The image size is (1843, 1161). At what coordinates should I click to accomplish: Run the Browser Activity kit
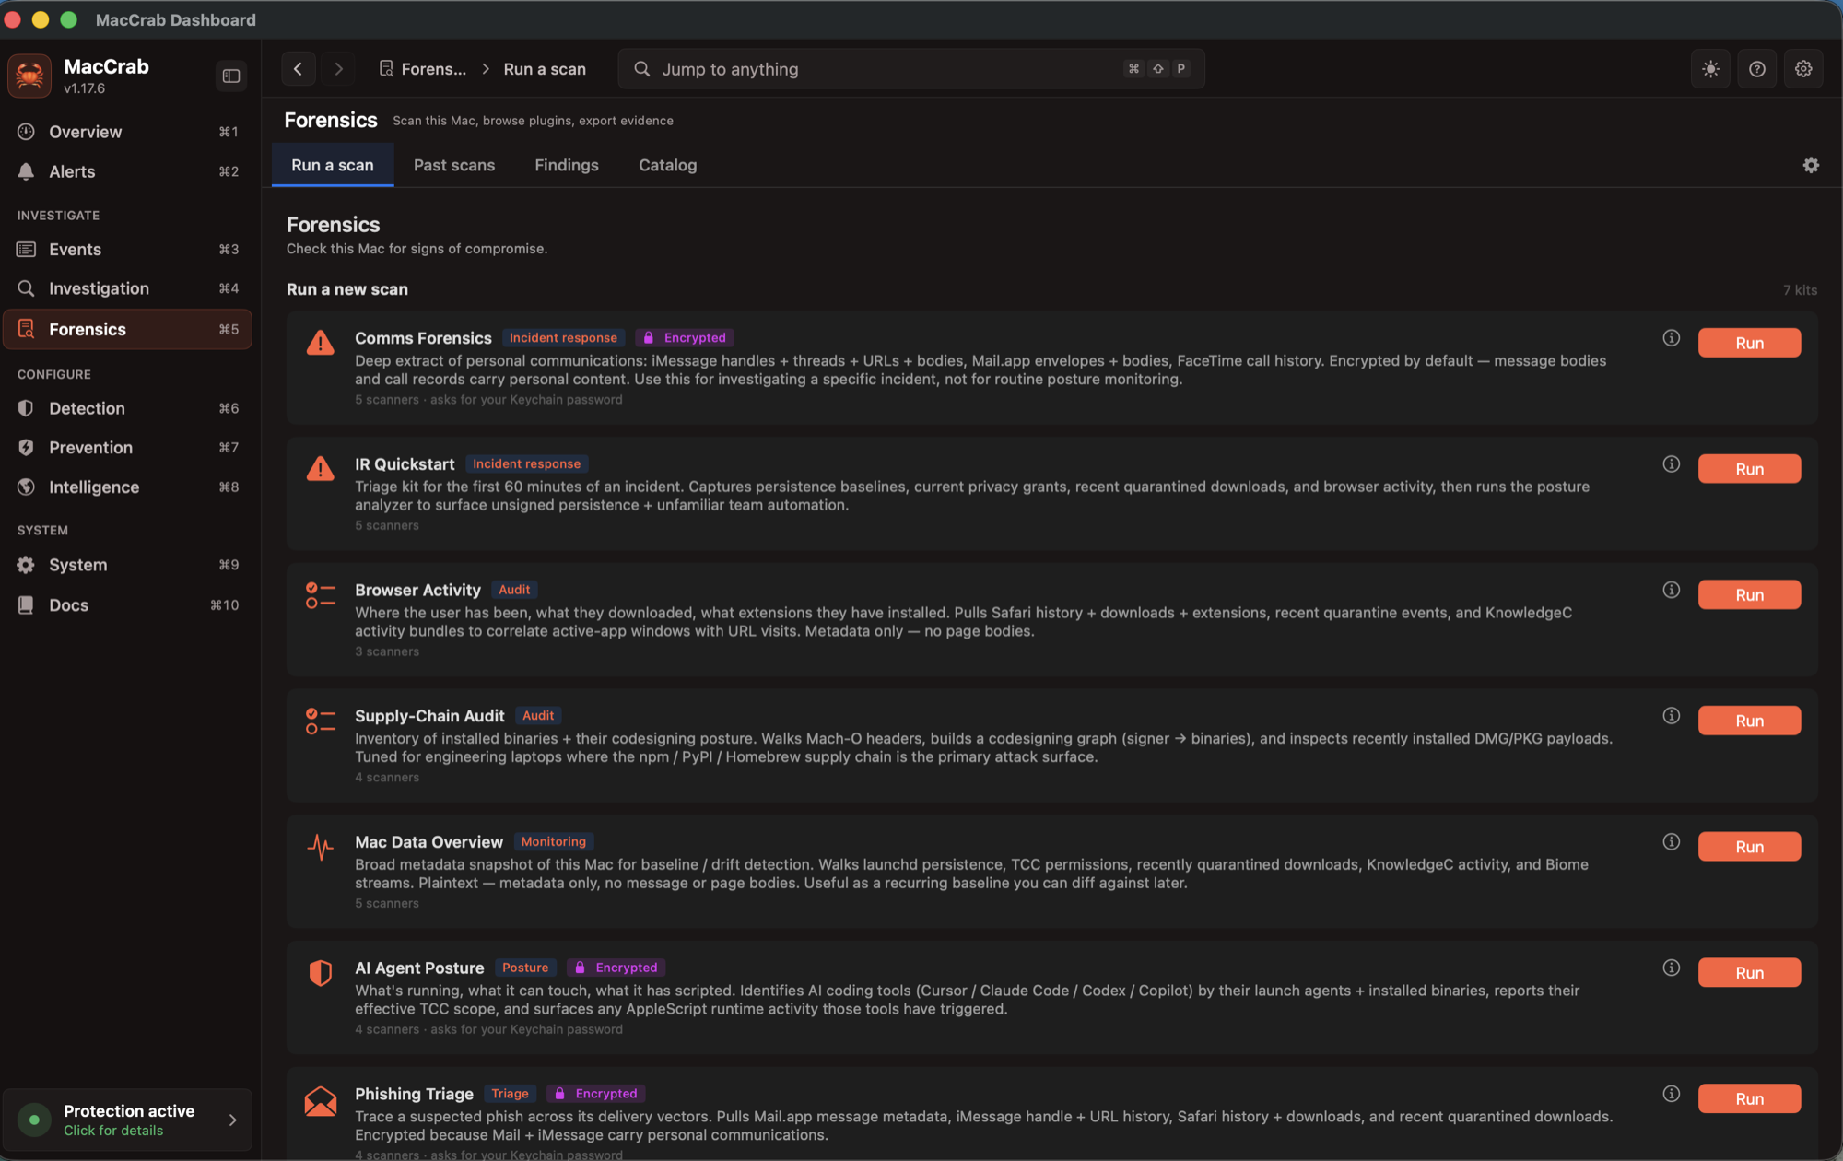click(1749, 595)
